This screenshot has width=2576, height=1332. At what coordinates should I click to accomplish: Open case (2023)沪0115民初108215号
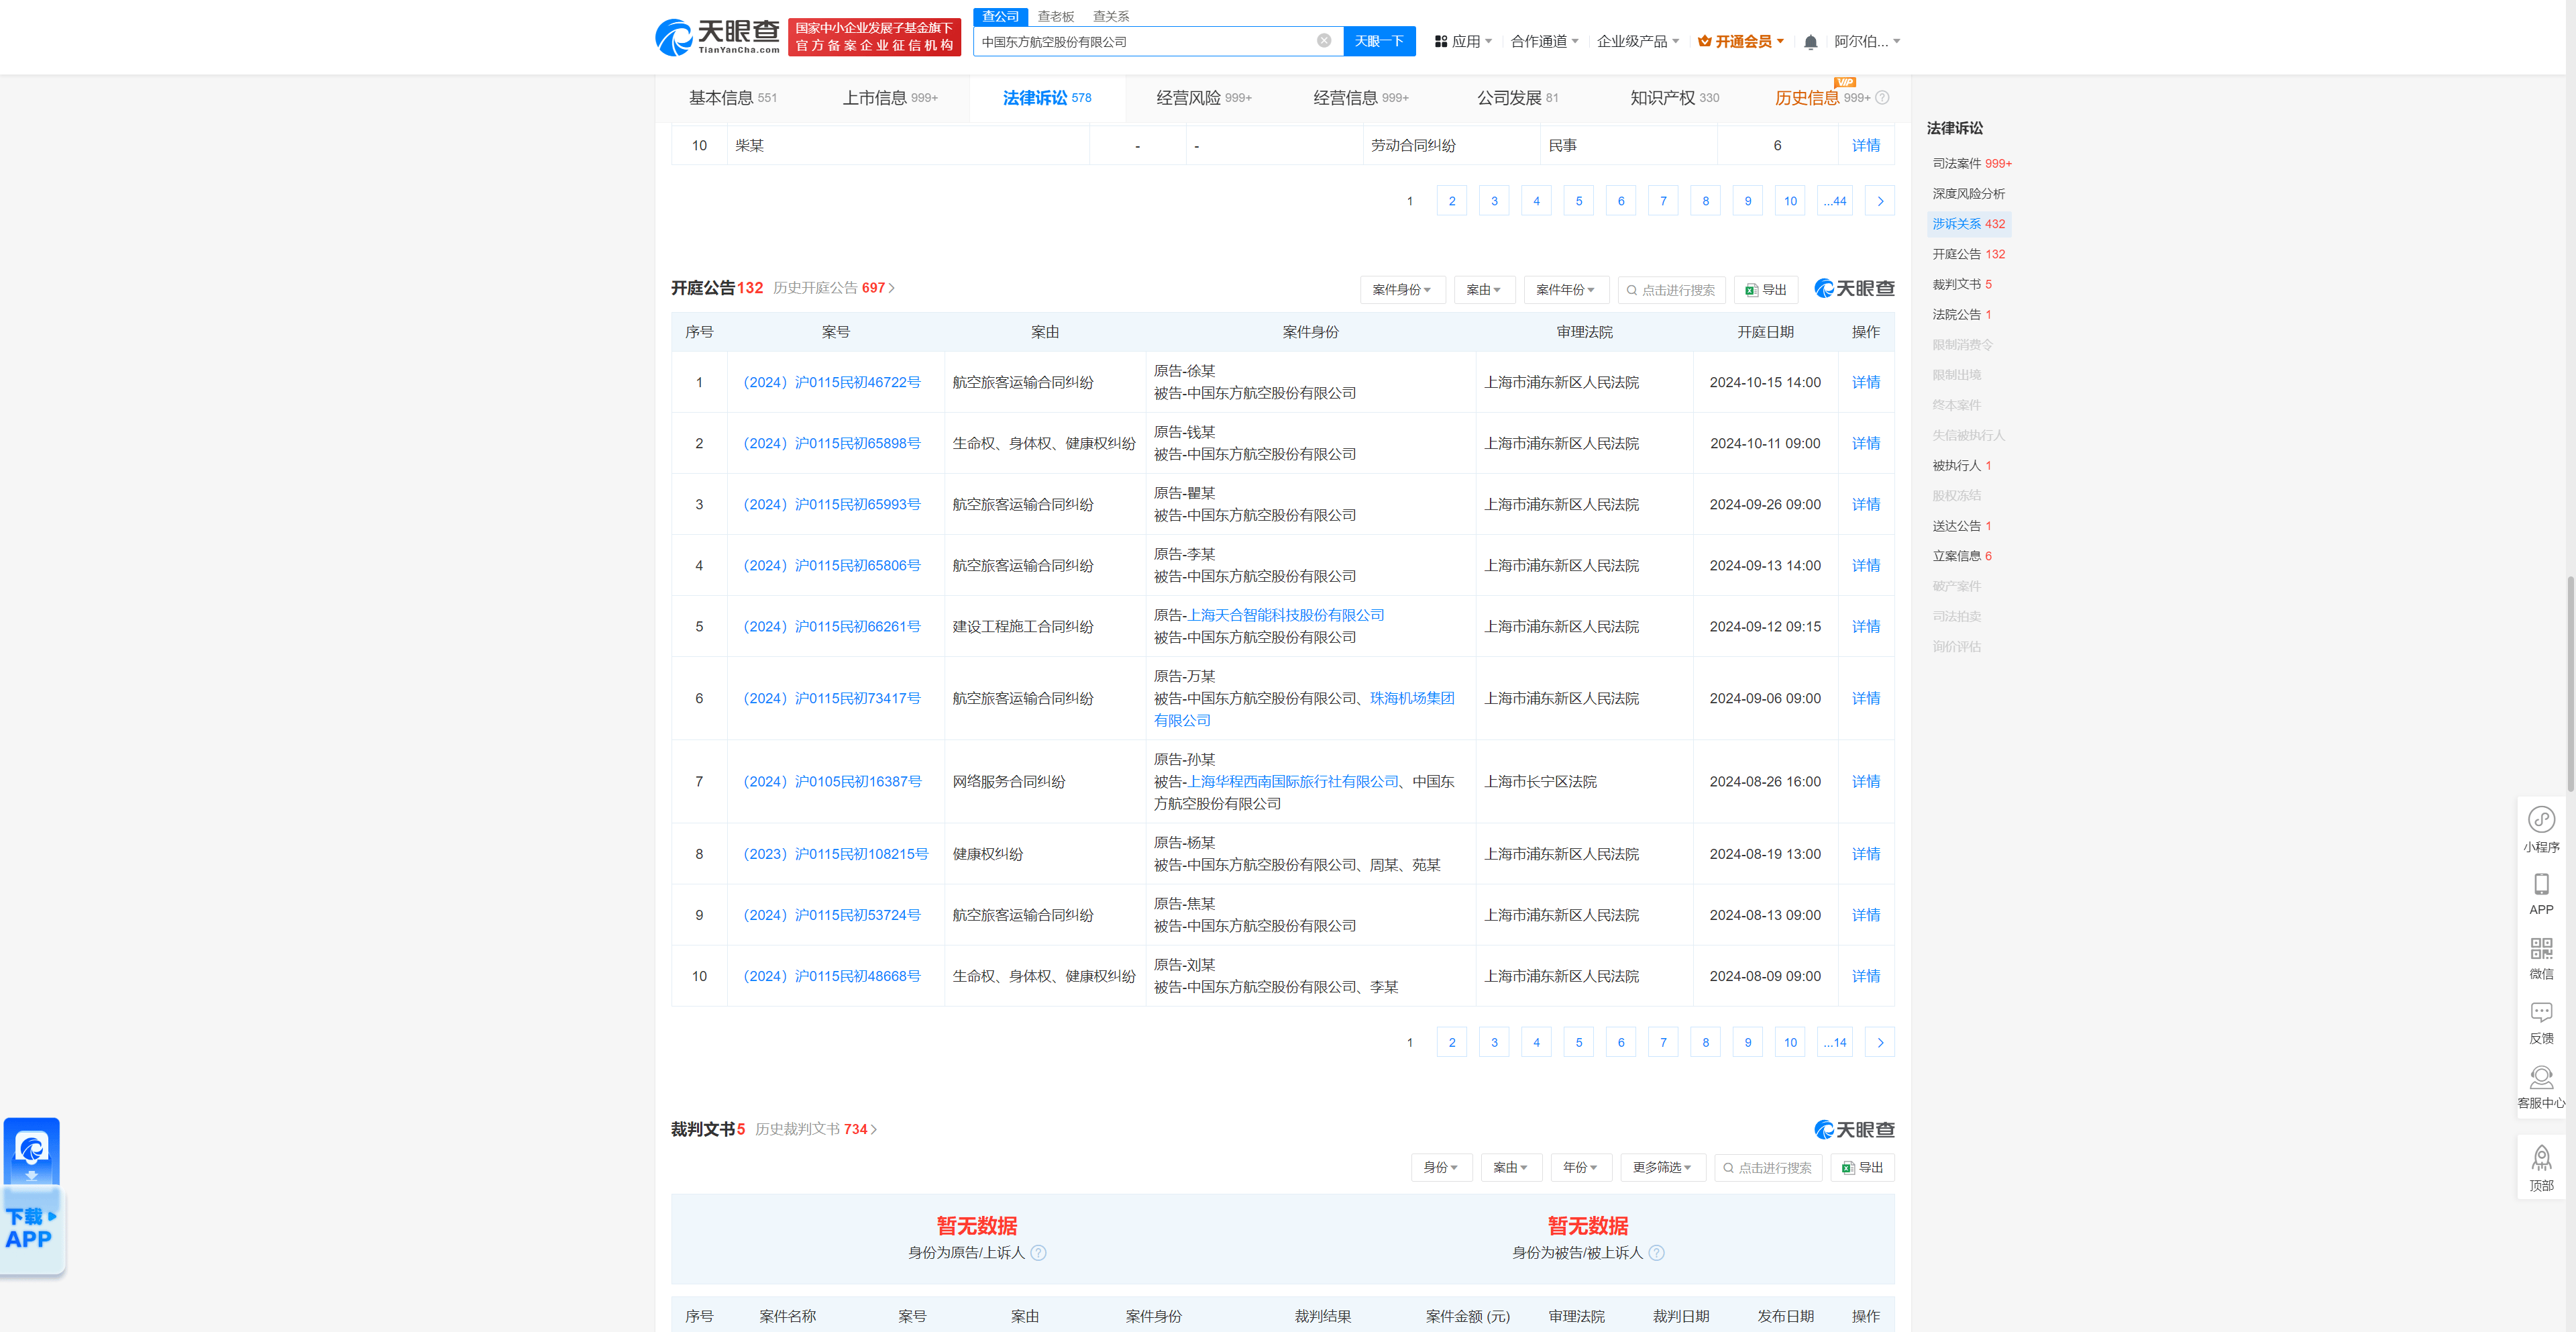point(835,854)
